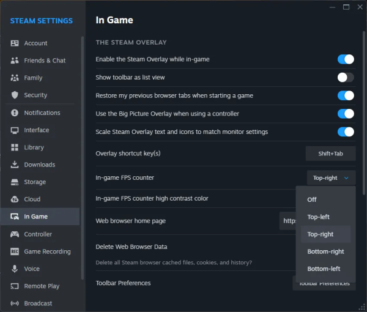The height and width of the screenshot is (312, 367).
Task: Click the In Game overlay icon
Action: [x=15, y=217]
